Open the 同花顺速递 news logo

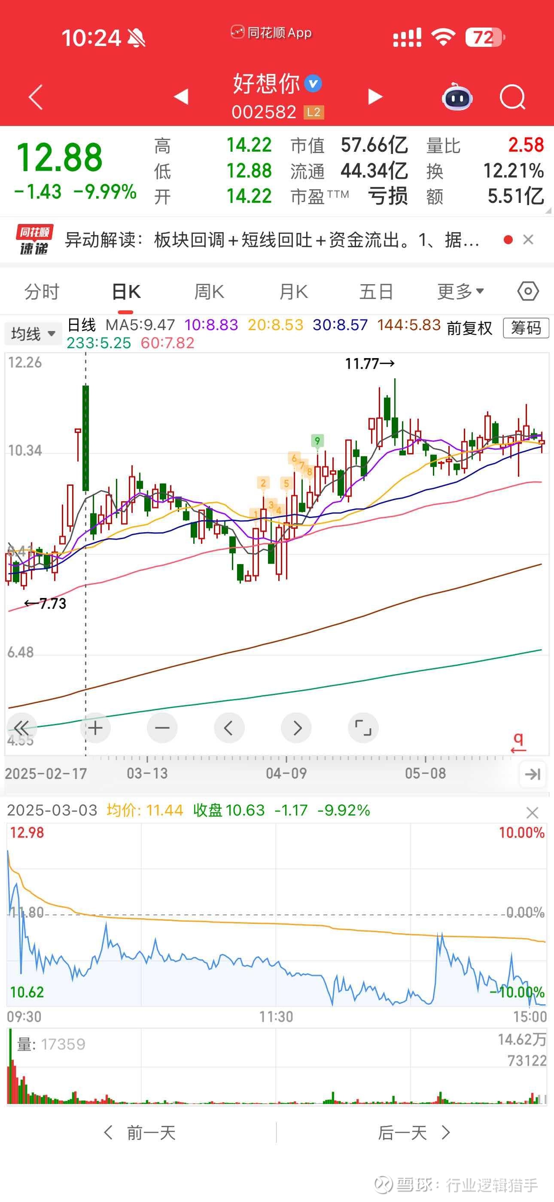tap(34, 240)
